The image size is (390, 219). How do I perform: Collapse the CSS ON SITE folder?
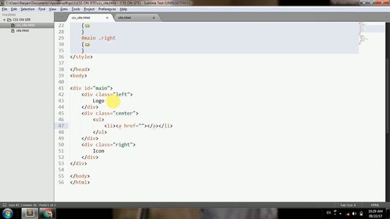pyautogui.click(x=4, y=20)
